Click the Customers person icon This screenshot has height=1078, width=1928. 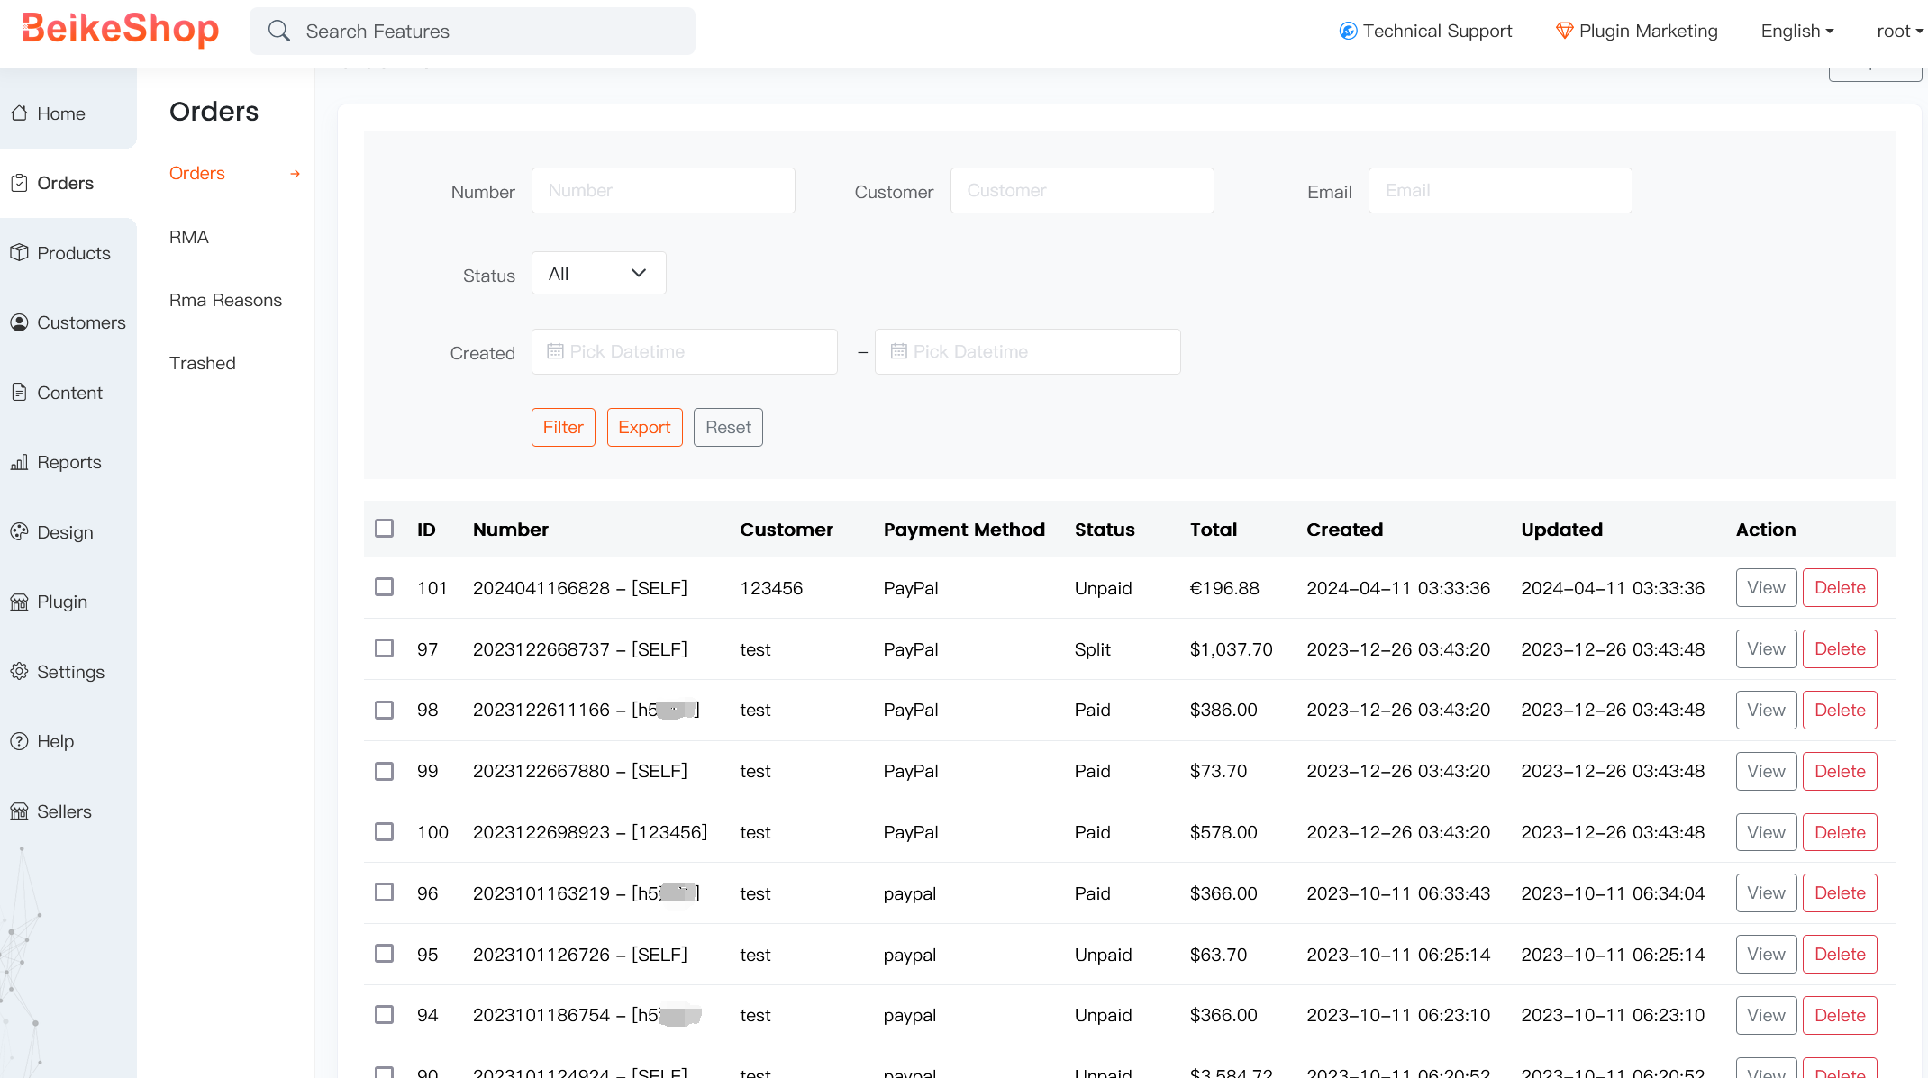click(x=19, y=322)
